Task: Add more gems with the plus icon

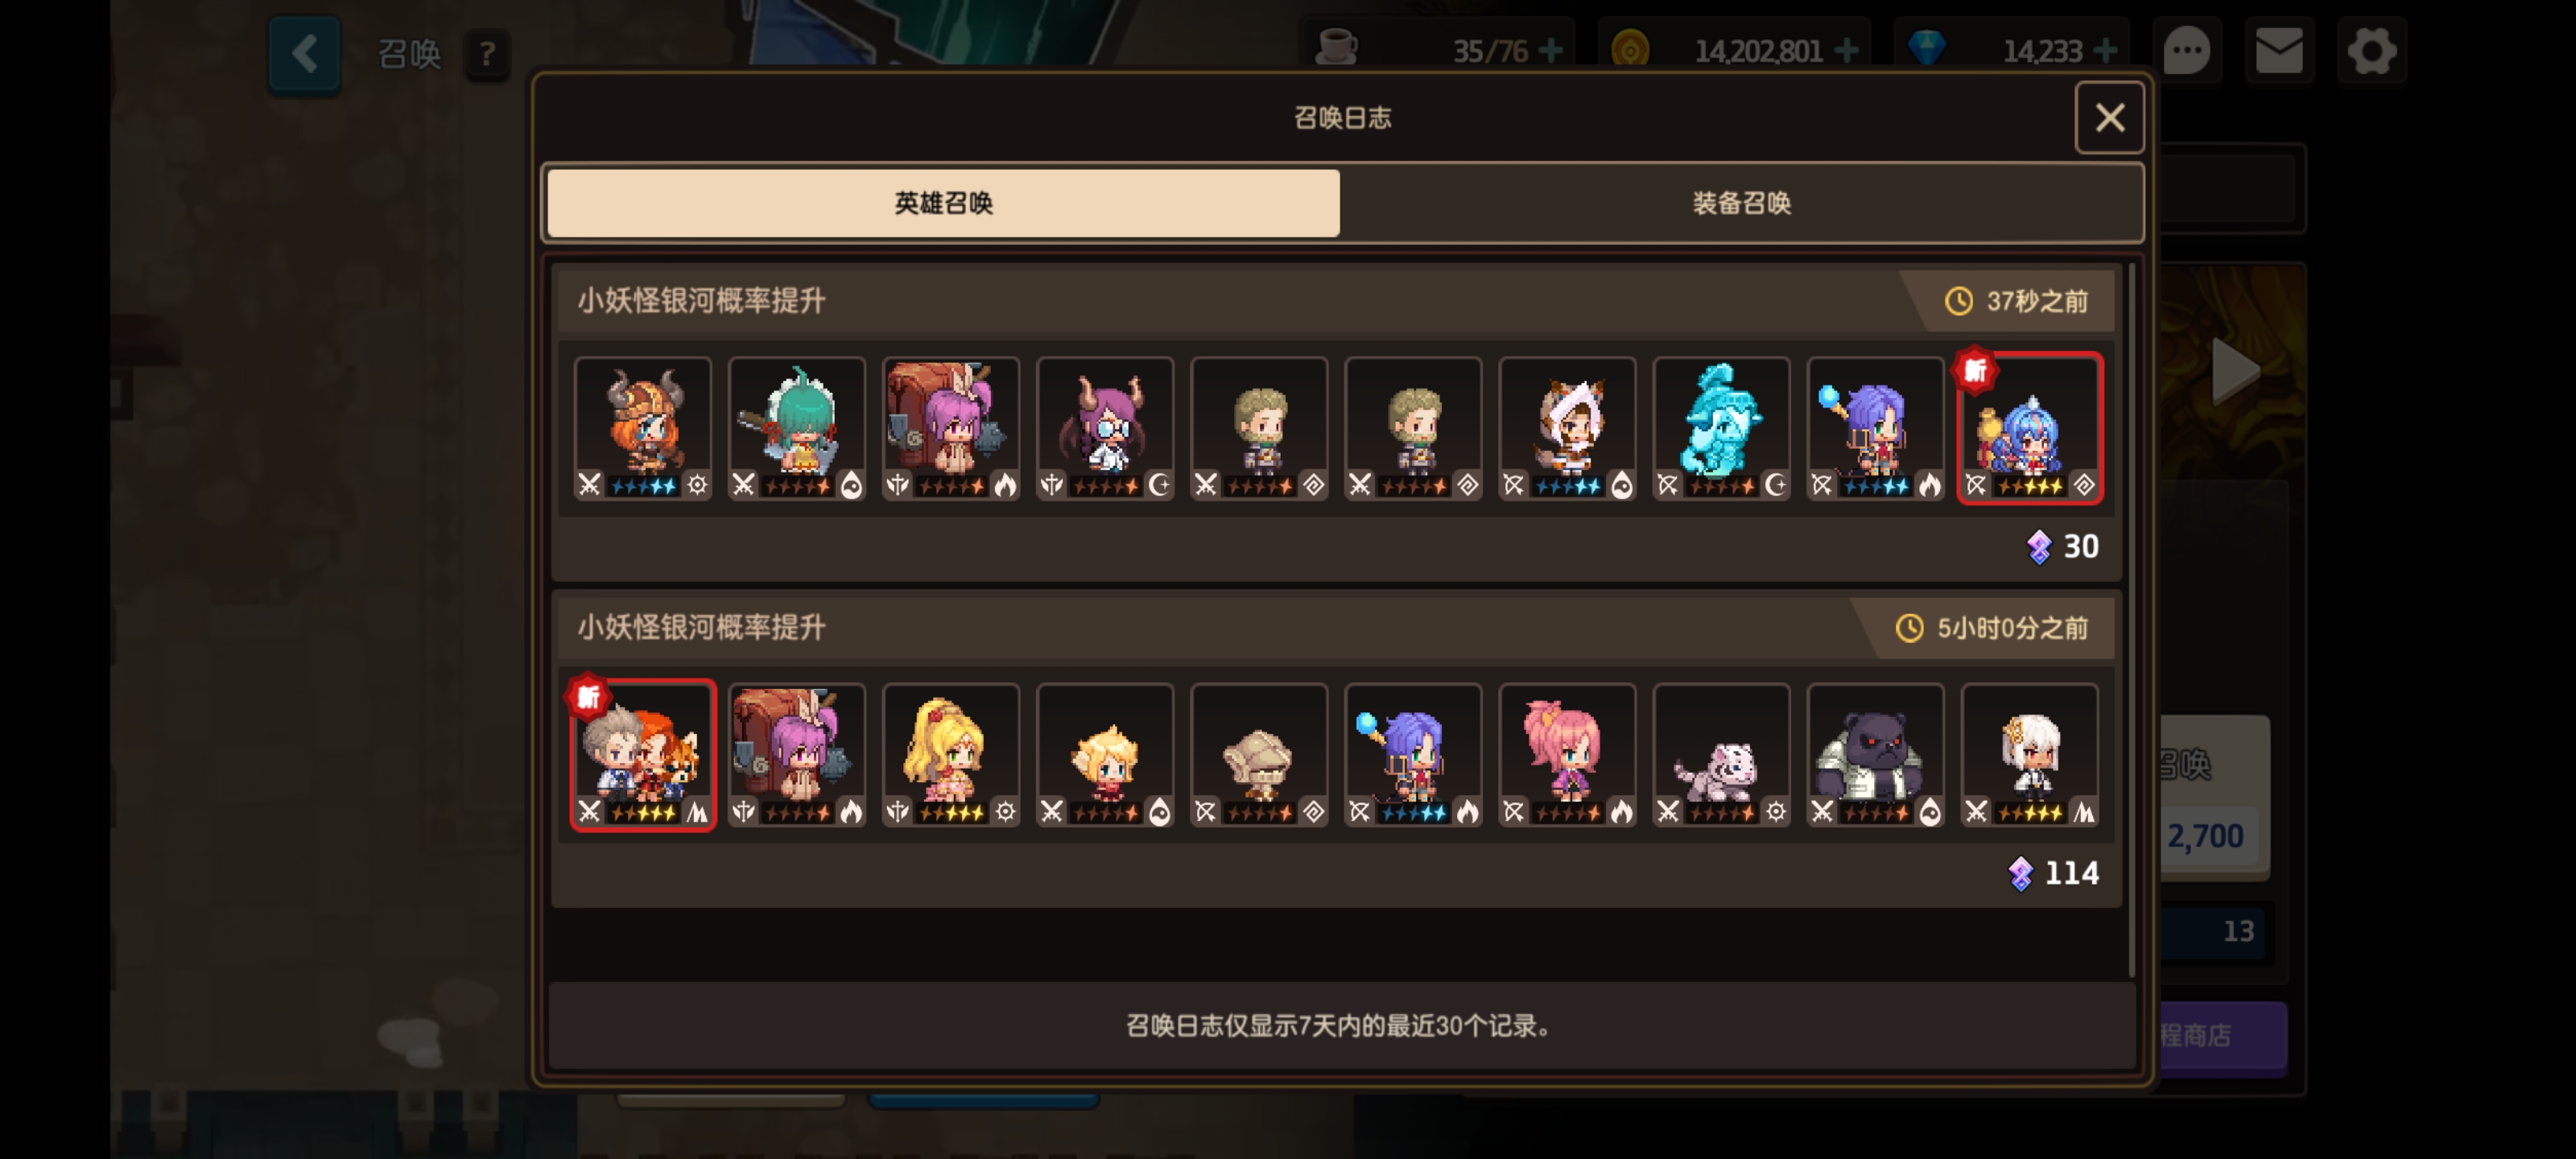Action: click(x=2105, y=50)
